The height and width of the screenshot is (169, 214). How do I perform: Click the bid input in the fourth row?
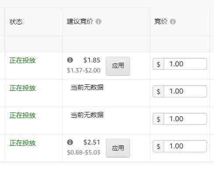click(x=185, y=146)
